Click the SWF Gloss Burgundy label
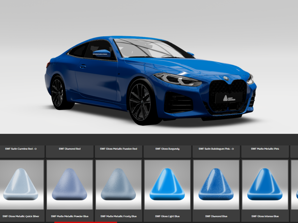 point(167,149)
